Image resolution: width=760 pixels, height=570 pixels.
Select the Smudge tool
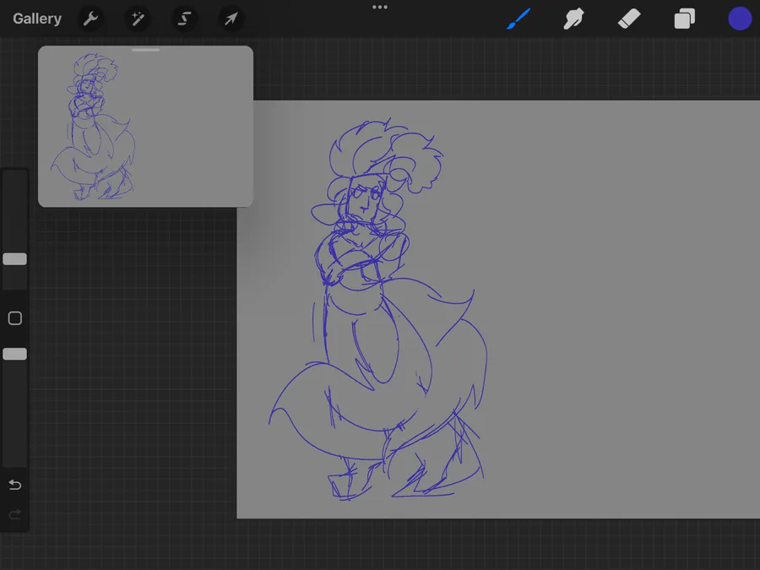pos(573,19)
